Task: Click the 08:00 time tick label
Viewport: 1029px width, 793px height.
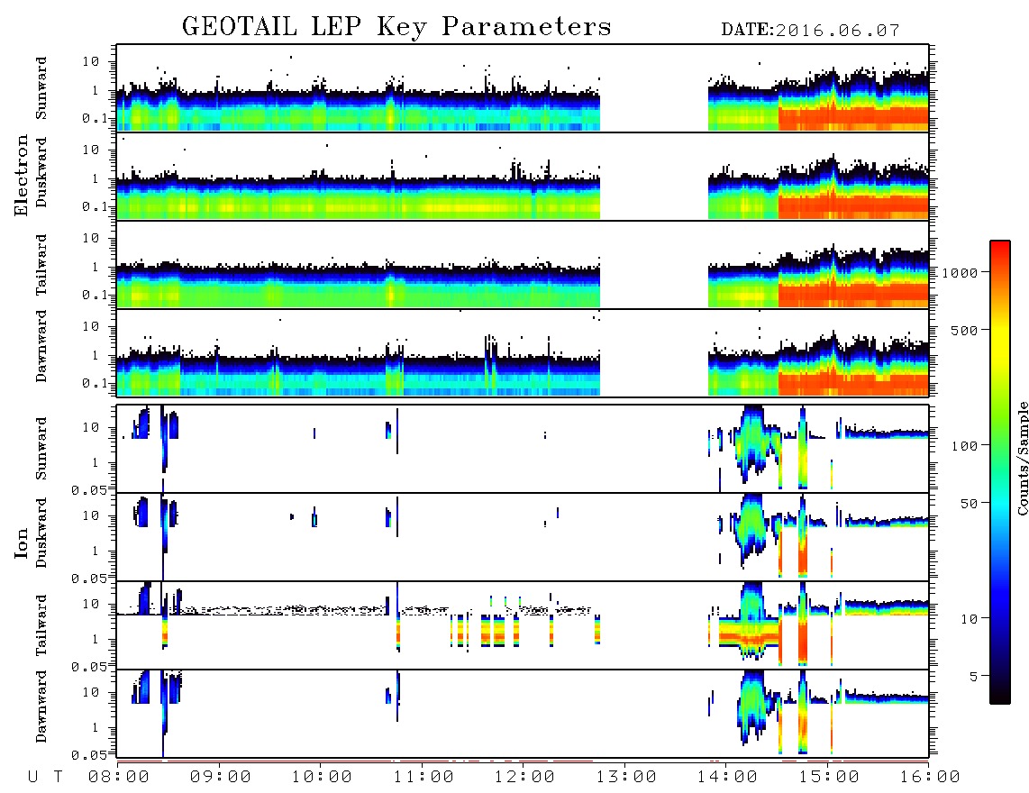Action: coord(119,778)
